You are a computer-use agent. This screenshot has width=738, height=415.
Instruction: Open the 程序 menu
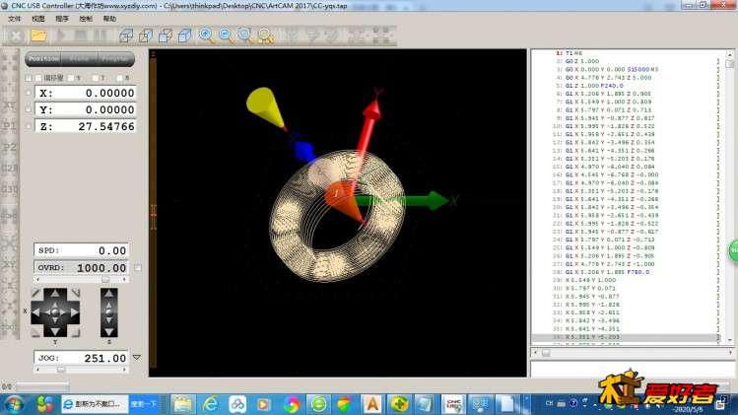click(62, 19)
